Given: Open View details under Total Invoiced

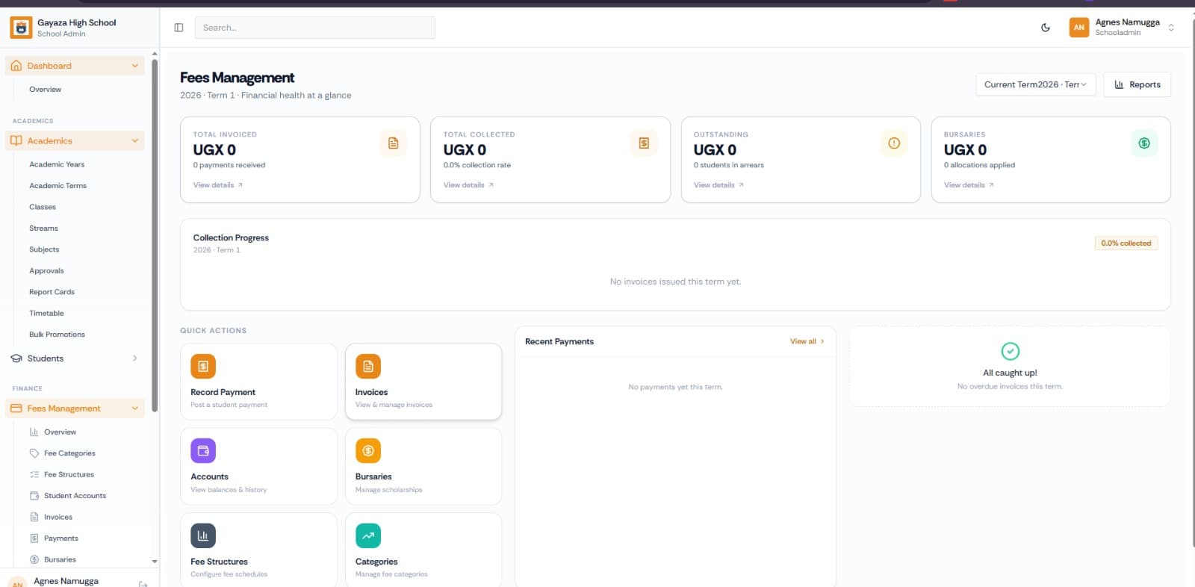Looking at the screenshot, I should click(218, 185).
